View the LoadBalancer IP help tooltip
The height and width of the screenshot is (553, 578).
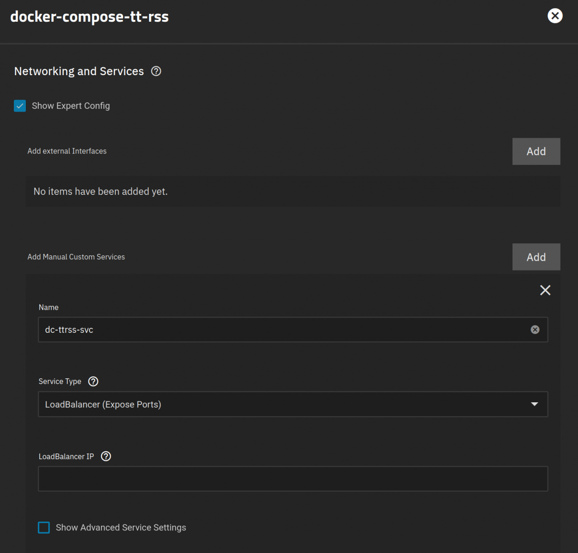click(x=106, y=457)
